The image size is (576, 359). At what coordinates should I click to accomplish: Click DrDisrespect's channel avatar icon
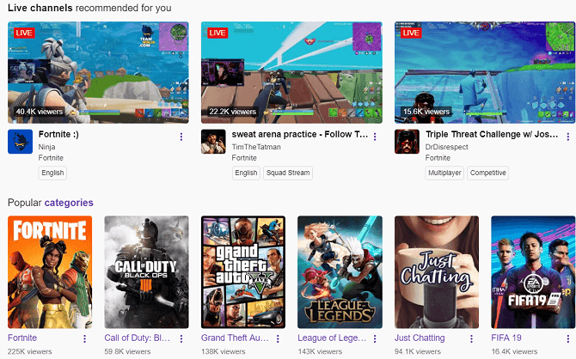coord(407,142)
